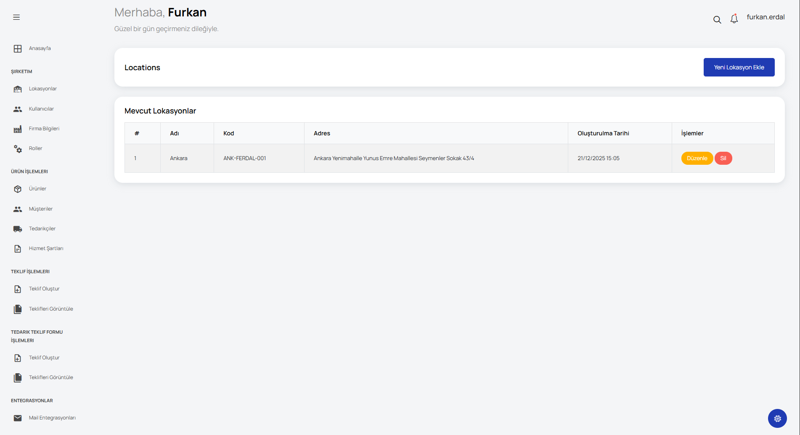Open Teklifleri Görüntüle under Teklif İşlemleri
Viewport: 800px width, 435px height.
click(x=51, y=309)
